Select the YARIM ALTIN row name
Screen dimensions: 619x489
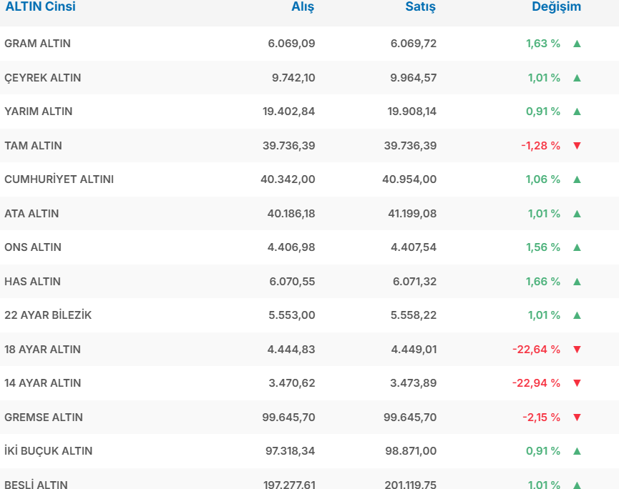point(38,112)
